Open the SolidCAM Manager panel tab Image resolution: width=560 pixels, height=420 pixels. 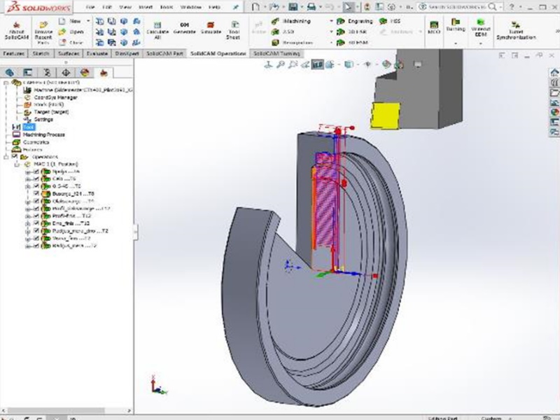[103, 71]
